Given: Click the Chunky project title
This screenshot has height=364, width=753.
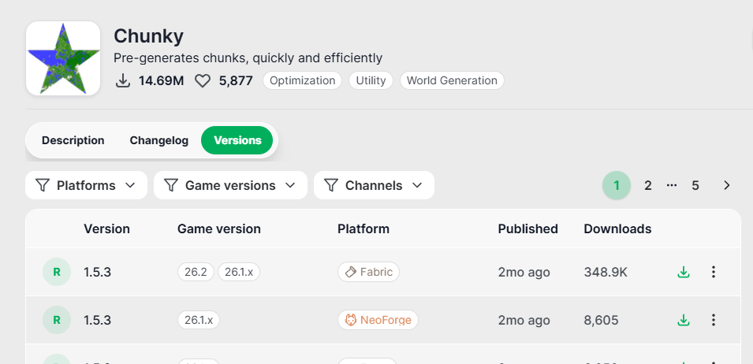Looking at the screenshot, I should pos(148,36).
